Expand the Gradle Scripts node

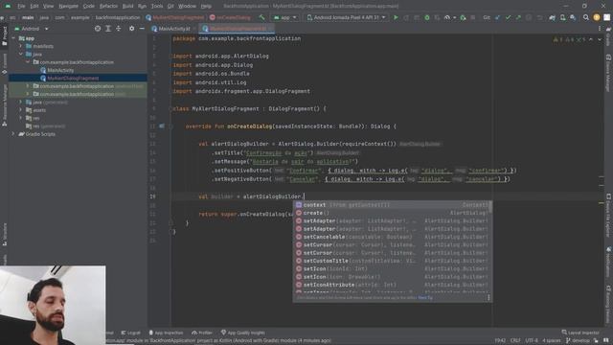13,134
